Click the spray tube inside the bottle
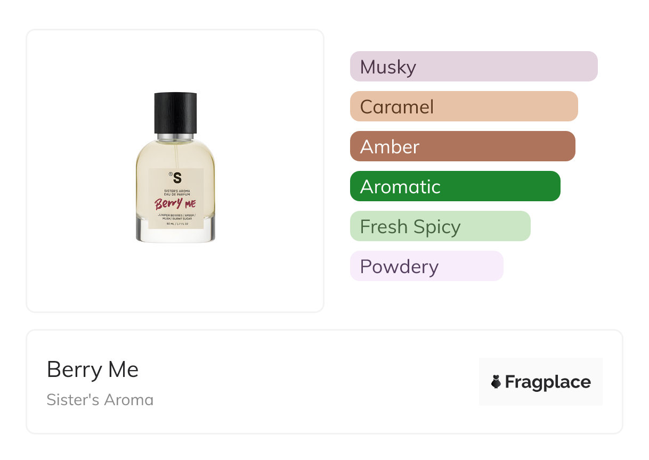Image resolution: width=649 pixels, height=460 pixels. click(x=175, y=154)
